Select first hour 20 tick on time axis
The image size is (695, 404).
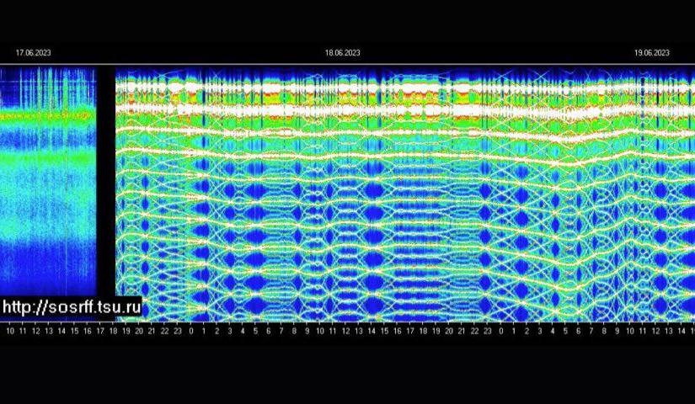139,332
